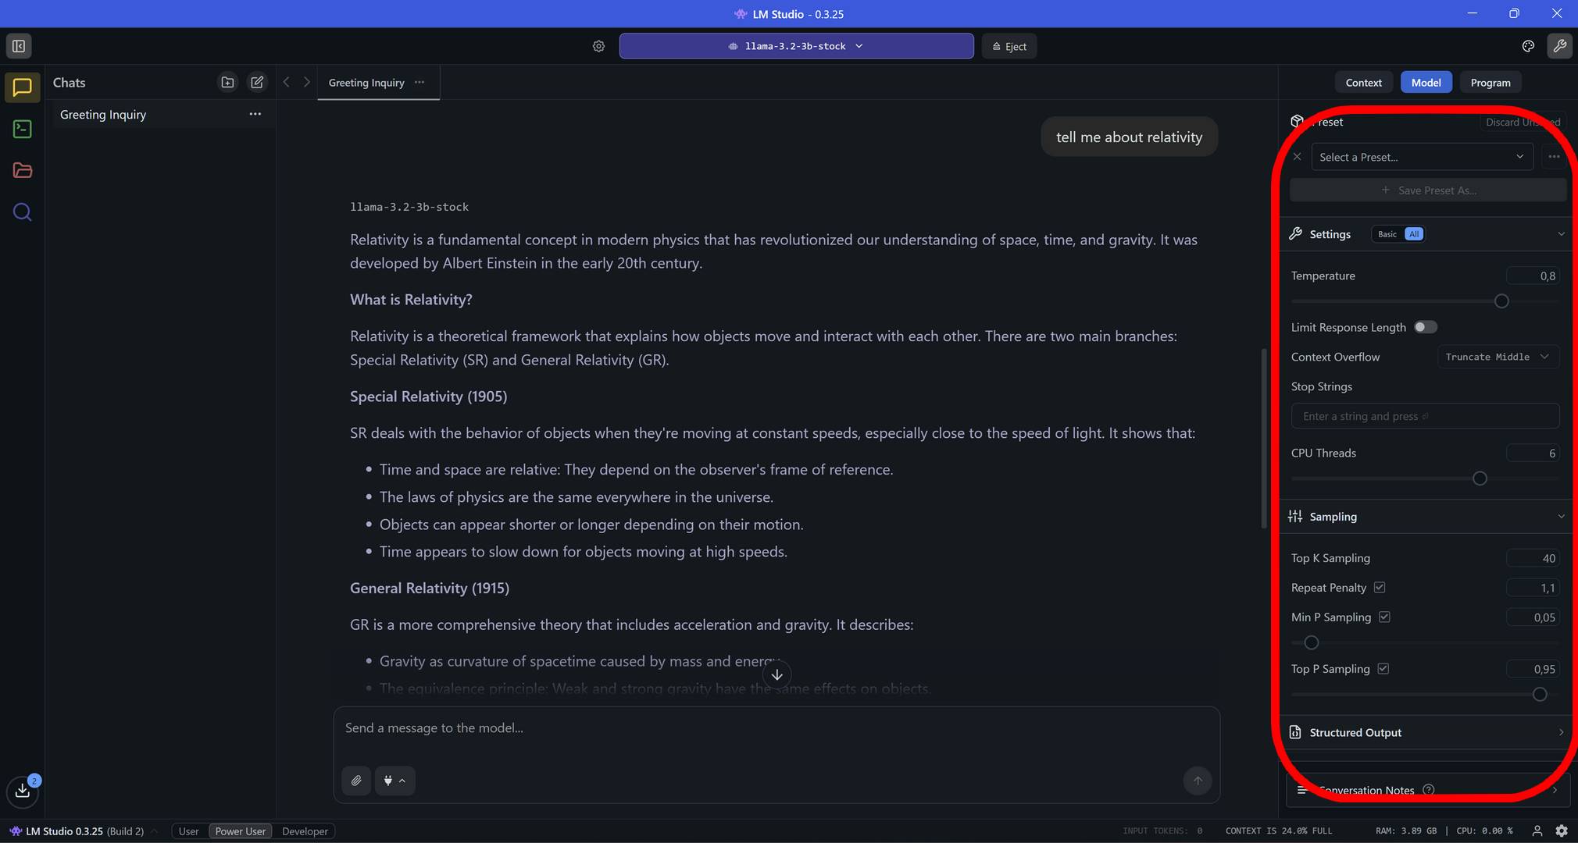Switch to Context tab

point(1363,82)
